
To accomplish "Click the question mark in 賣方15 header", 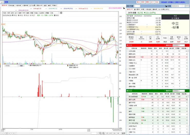I will coord(164,91).
